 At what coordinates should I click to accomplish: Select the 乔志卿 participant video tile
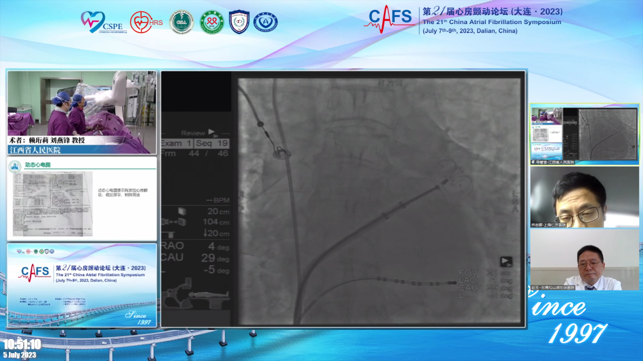pos(585,197)
